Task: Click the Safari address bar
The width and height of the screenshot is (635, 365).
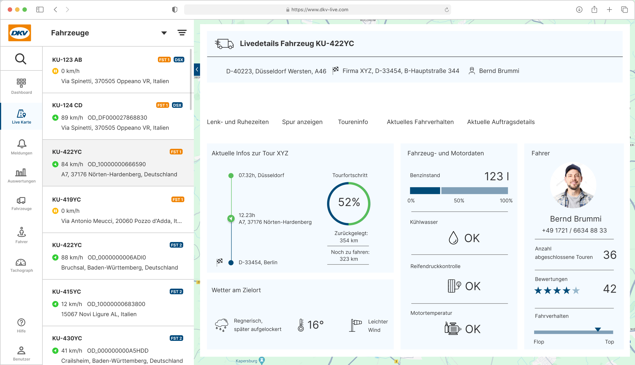Action: [317, 10]
